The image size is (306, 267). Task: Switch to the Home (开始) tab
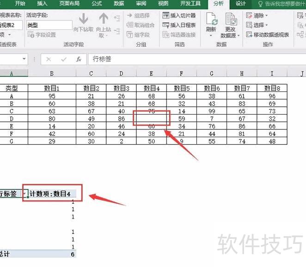[x=20, y=4]
